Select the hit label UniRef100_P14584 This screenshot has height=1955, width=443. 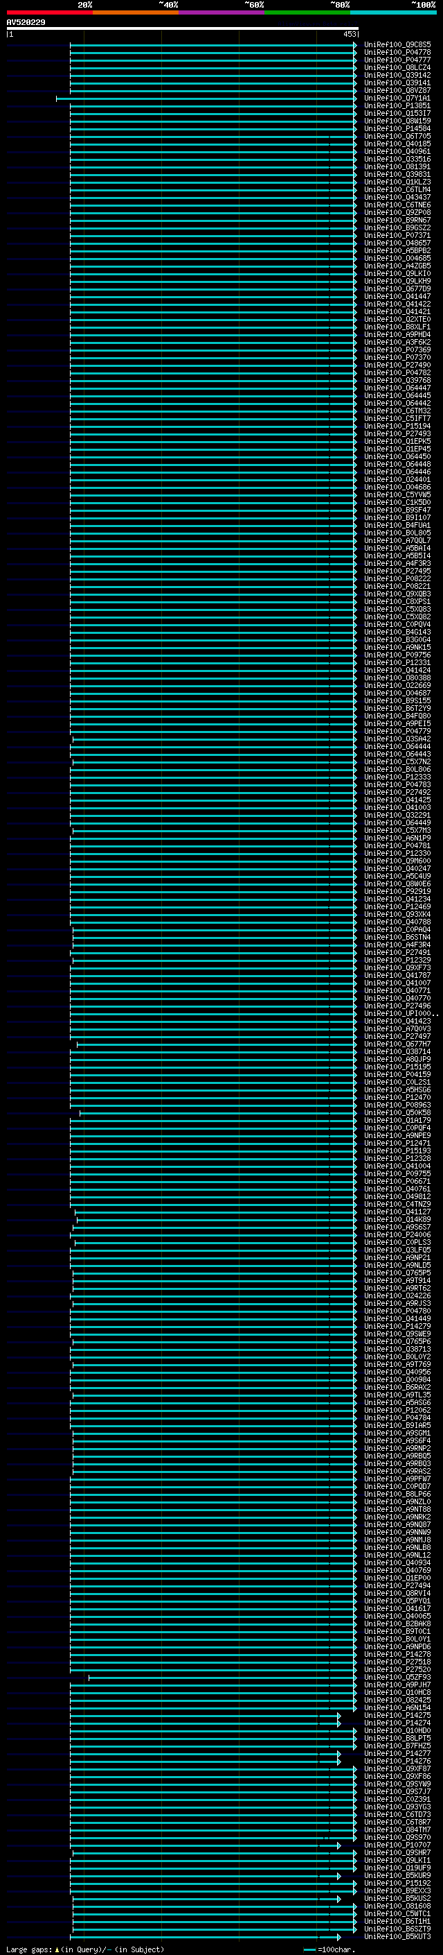(x=397, y=129)
